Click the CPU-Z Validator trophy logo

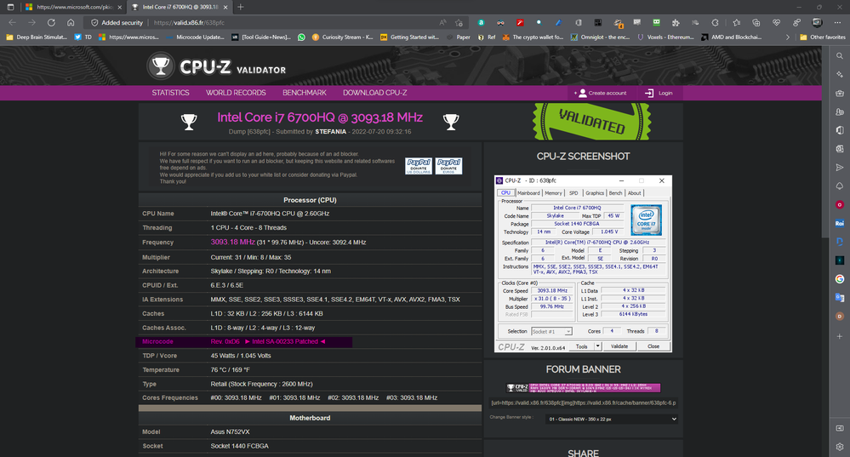coord(161,66)
